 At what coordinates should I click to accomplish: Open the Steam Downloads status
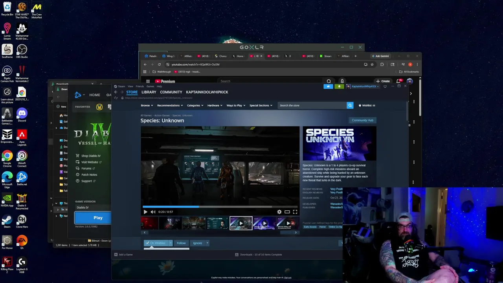259,255
